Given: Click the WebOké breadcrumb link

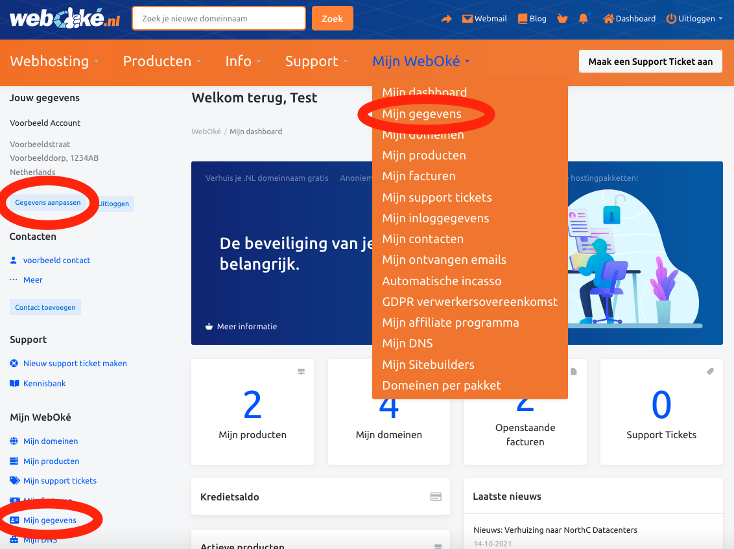Looking at the screenshot, I should click(x=206, y=132).
